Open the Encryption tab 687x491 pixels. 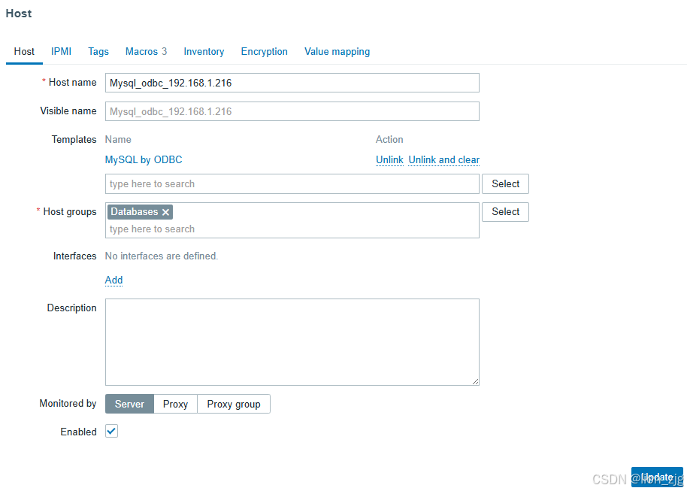point(264,51)
